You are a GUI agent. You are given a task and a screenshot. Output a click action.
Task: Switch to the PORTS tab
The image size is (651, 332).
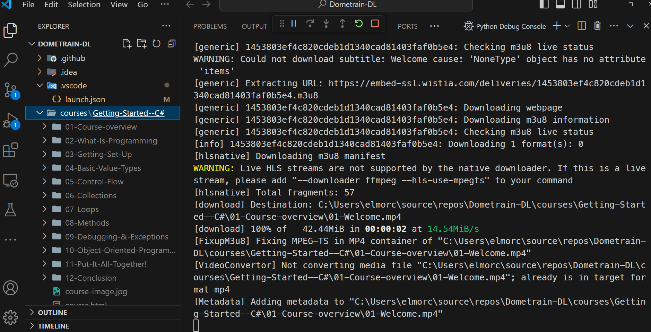pyautogui.click(x=407, y=26)
